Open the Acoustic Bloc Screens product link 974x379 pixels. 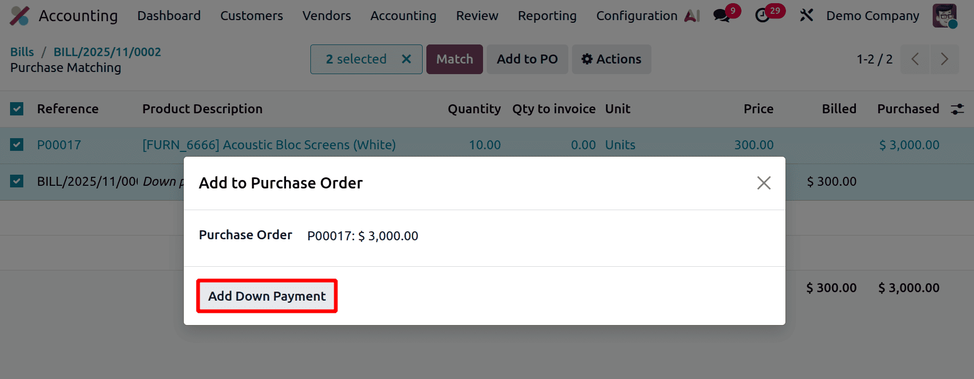[x=269, y=145]
